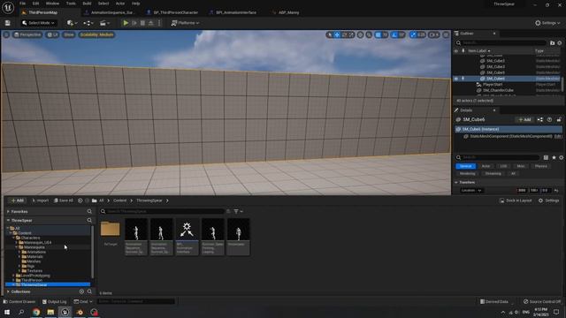The width and height of the screenshot is (566, 318).
Task: Click the blueprint/add script icon in Details
Action: [540, 120]
